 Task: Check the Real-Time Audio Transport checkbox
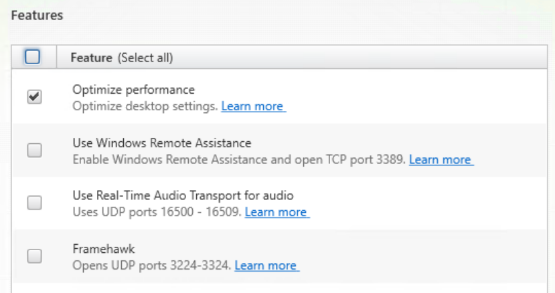(x=33, y=203)
